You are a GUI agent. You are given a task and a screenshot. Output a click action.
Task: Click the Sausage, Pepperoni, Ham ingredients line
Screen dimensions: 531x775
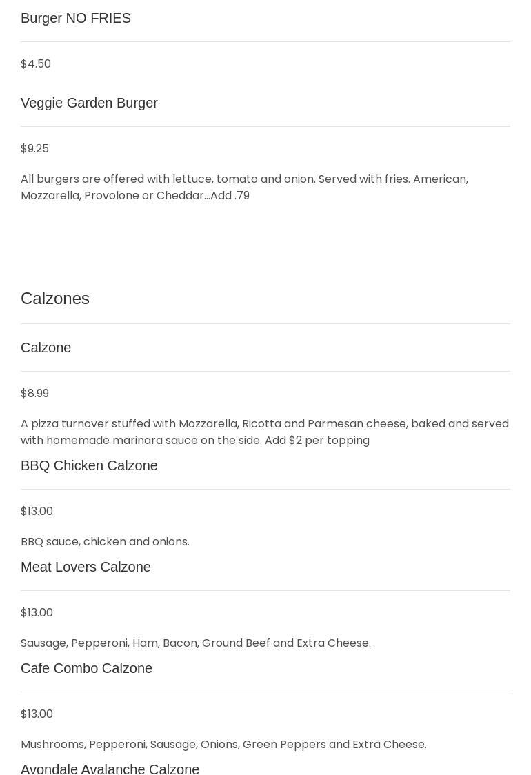pyautogui.click(x=196, y=643)
